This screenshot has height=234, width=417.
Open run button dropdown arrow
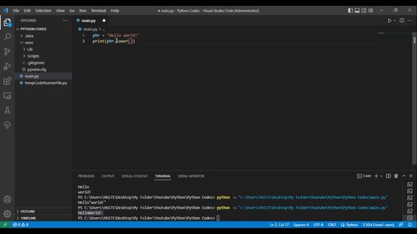tap(395, 20)
